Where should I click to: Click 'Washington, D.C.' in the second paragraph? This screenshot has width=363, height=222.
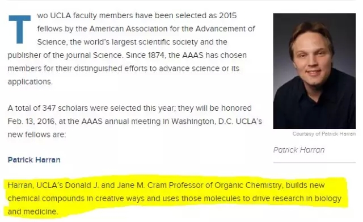point(202,122)
